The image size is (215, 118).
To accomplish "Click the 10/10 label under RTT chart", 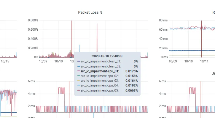I will (188, 61).
